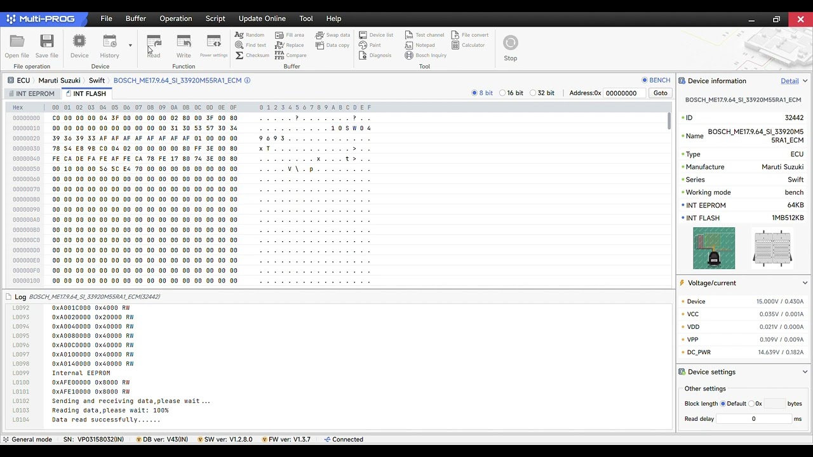This screenshot has height=457, width=813.
Task: Click the Replace buffer tool
Action: [290, 45]
